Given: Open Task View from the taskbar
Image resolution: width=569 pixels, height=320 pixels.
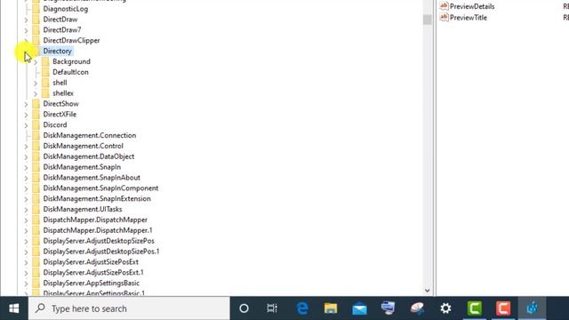Looking at the screenshot, I should pyautogui.click(x=272, y=308).
